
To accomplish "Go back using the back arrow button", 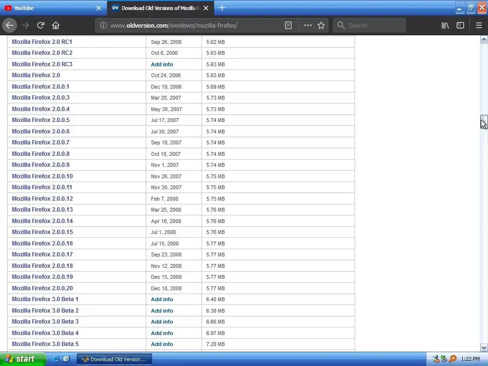I will click(x=10, y=25).
